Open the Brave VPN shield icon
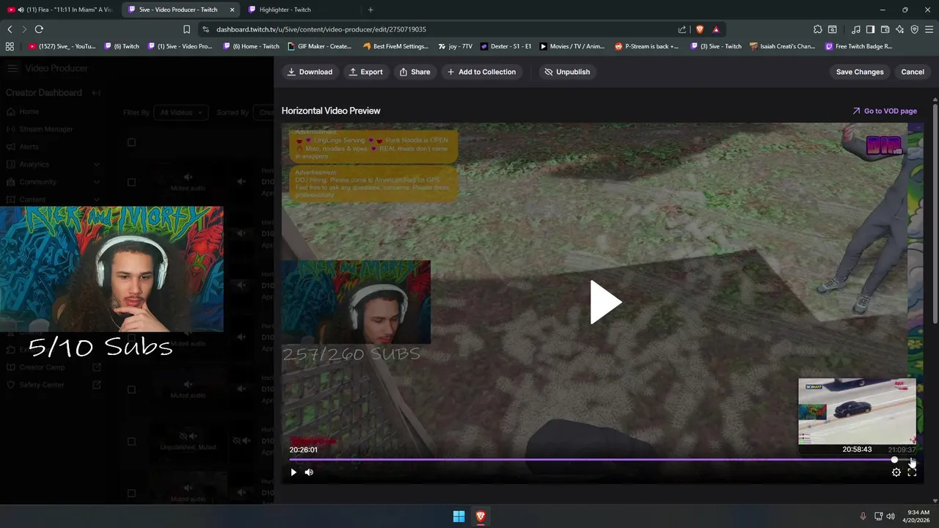 tap(914, 29)
